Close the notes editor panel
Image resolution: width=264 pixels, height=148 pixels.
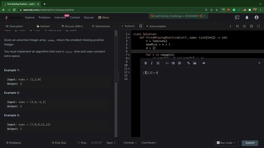259,63
